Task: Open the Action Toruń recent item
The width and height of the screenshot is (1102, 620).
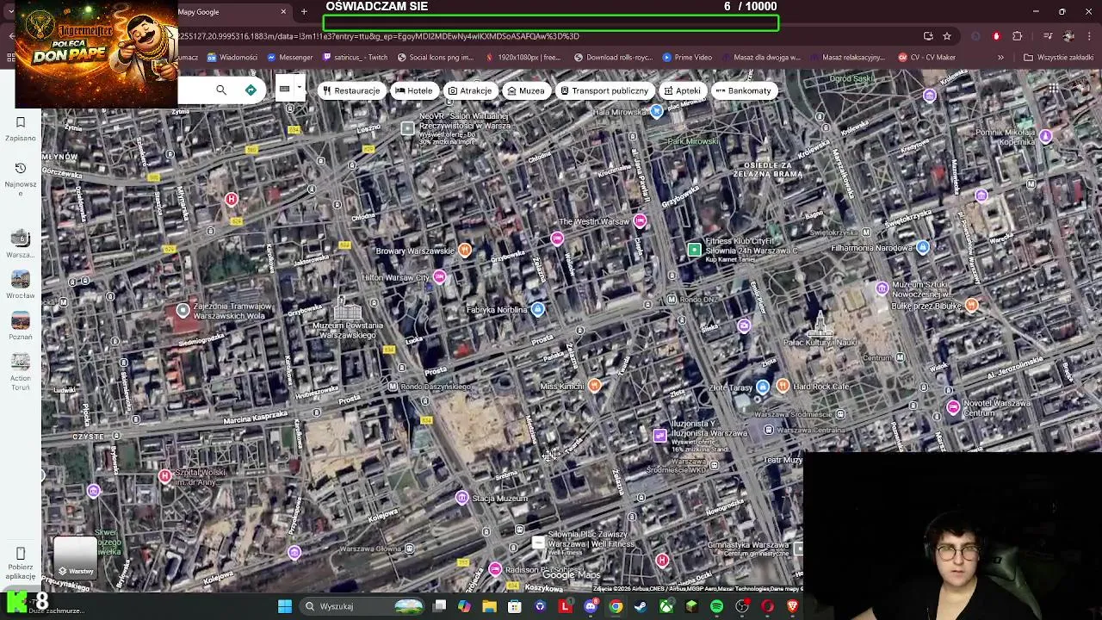Action: 21,362
